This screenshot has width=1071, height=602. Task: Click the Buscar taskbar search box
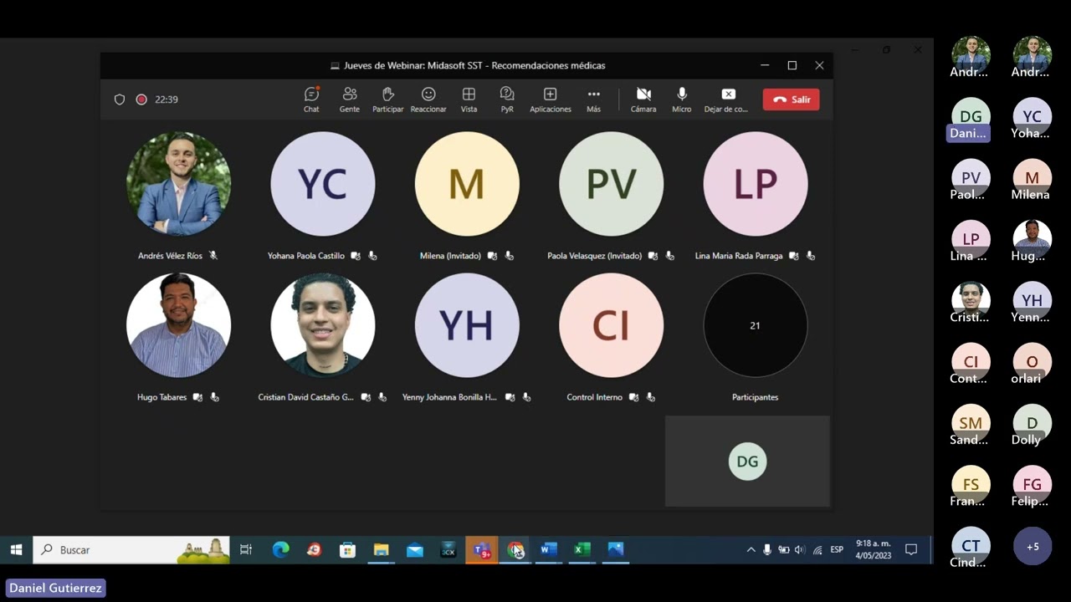click(x=131, y=549)
